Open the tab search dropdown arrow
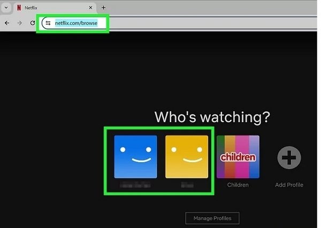The image size is (321, 228). coord(6,8)
